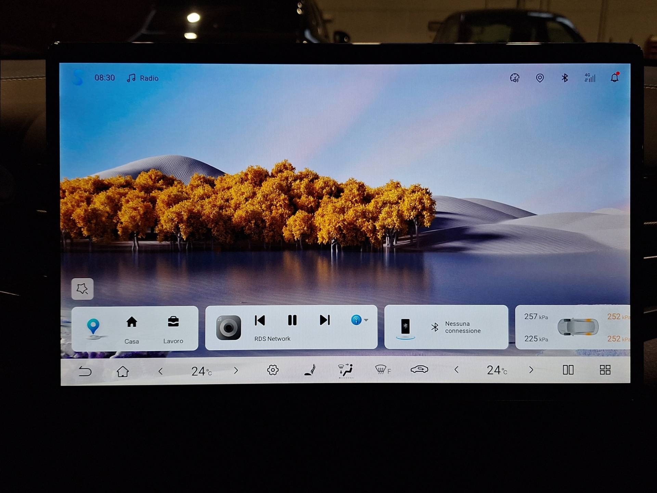The width and height of the screenshot is (657, 493).
Task: Open seat adjustment controls
Action: 310,370
